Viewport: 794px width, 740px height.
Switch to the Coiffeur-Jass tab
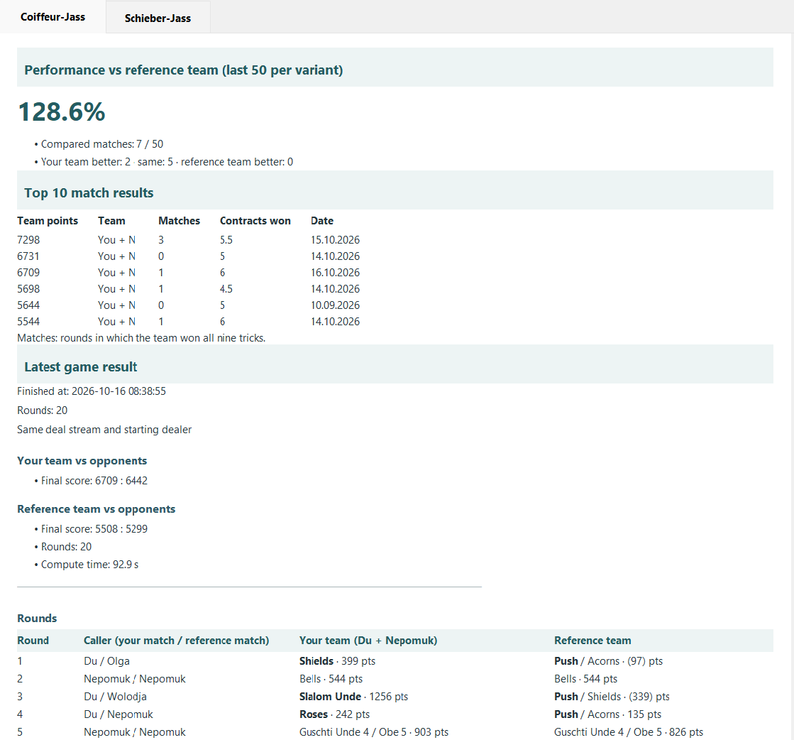(x=53, y=17)
